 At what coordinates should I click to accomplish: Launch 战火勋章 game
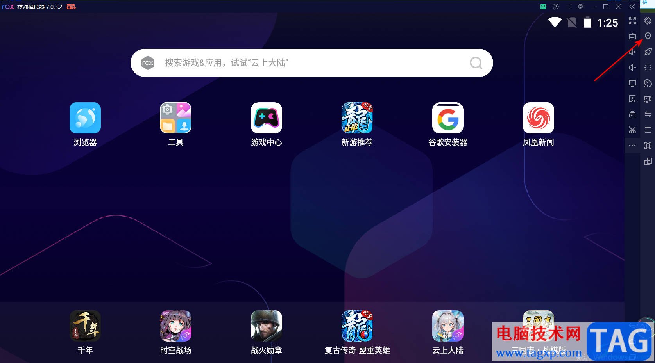[x=267, y=326]
